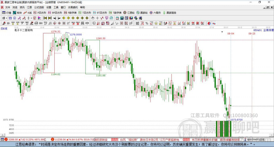Viewport: 274px width, 147px height.
Task: Step chart left with black arrow
Action: pyautogui.click(x=55, y=18)
